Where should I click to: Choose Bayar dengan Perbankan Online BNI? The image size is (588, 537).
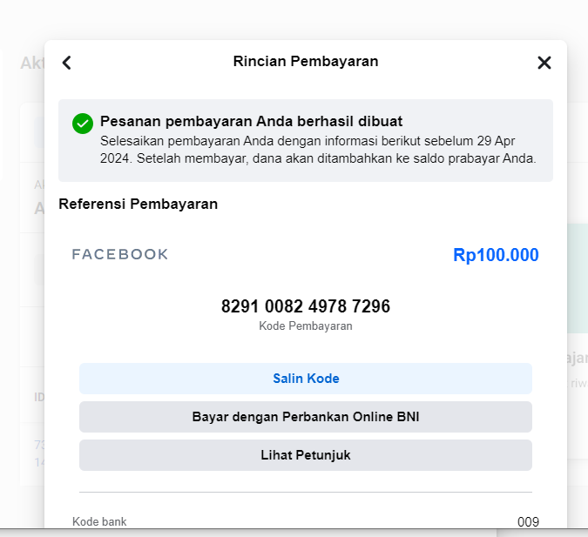click(x=306, y=417)
